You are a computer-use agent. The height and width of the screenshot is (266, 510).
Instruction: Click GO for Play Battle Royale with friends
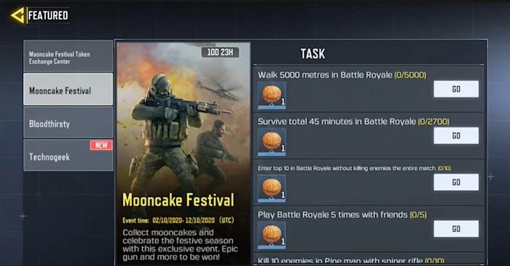tap(456, 229)
